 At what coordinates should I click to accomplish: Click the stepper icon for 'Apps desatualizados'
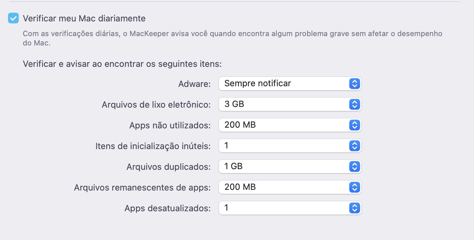354,208
